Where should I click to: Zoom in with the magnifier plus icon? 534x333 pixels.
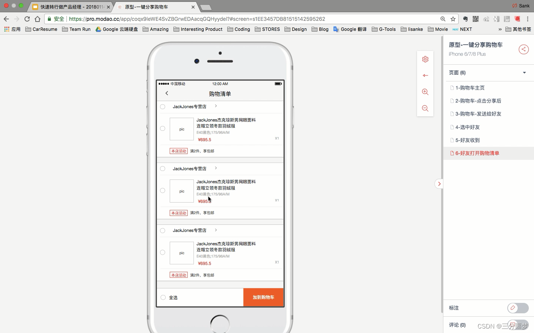[x=425, y=92]
